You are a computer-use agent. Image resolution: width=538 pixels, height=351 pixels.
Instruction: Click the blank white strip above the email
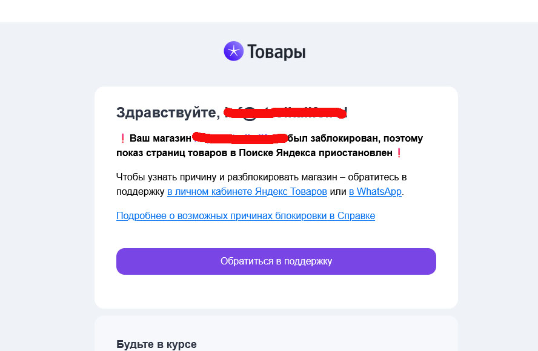pos(269,11)
